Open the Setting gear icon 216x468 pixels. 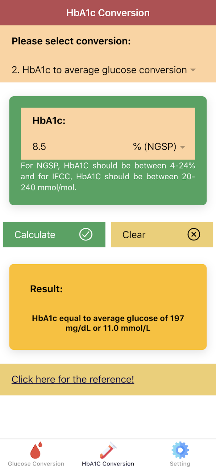[x=180, y=450]
